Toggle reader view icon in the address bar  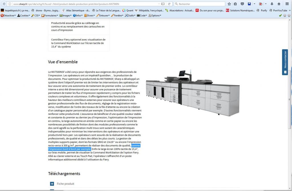point(163,4)
